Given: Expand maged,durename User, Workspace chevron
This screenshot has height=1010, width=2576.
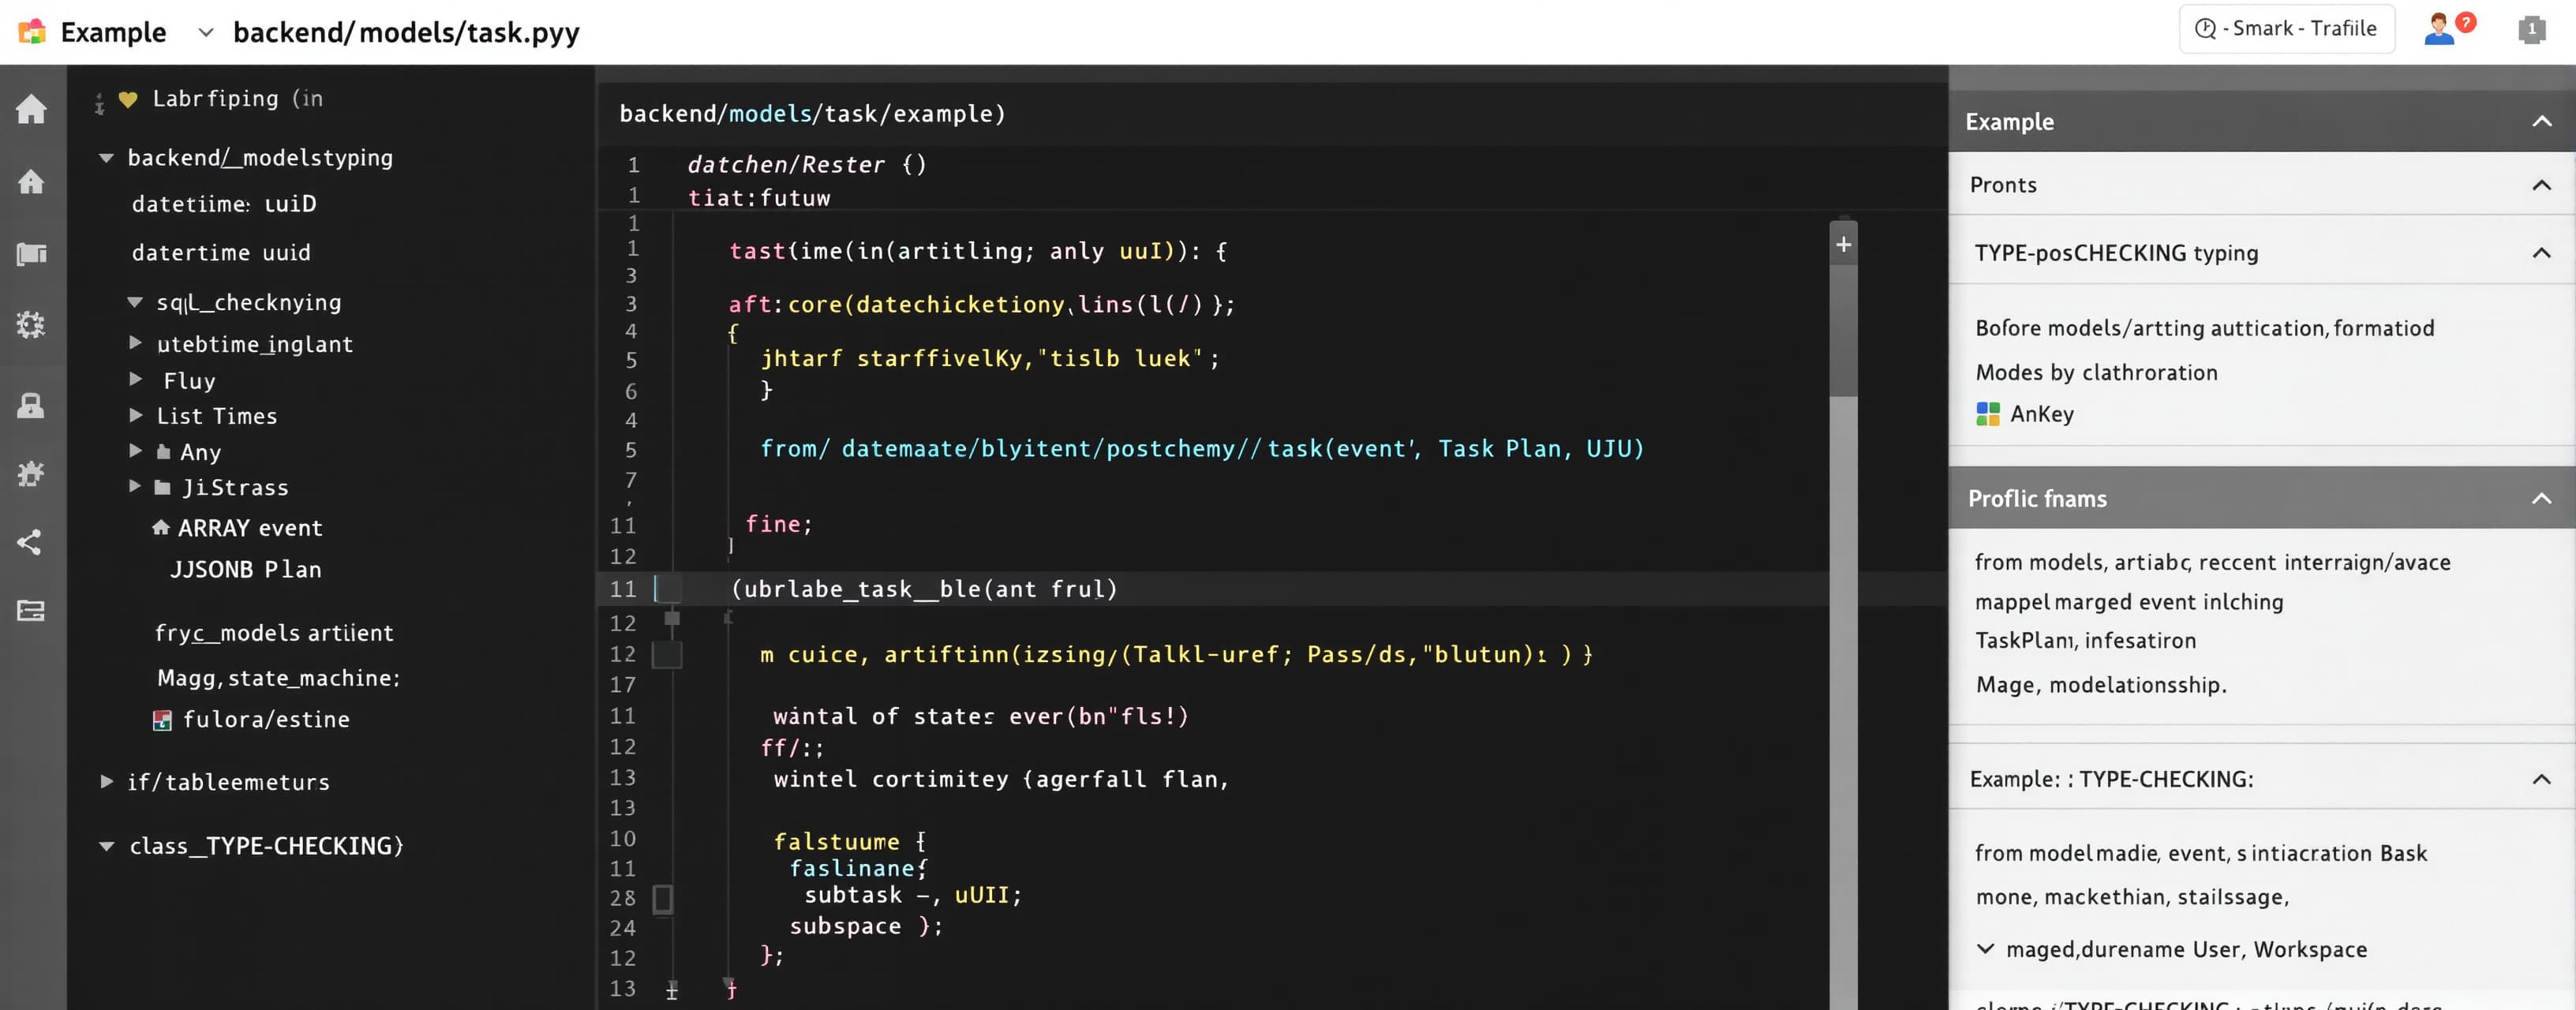Looking at the screenshot, I should tap(1986, 948).
